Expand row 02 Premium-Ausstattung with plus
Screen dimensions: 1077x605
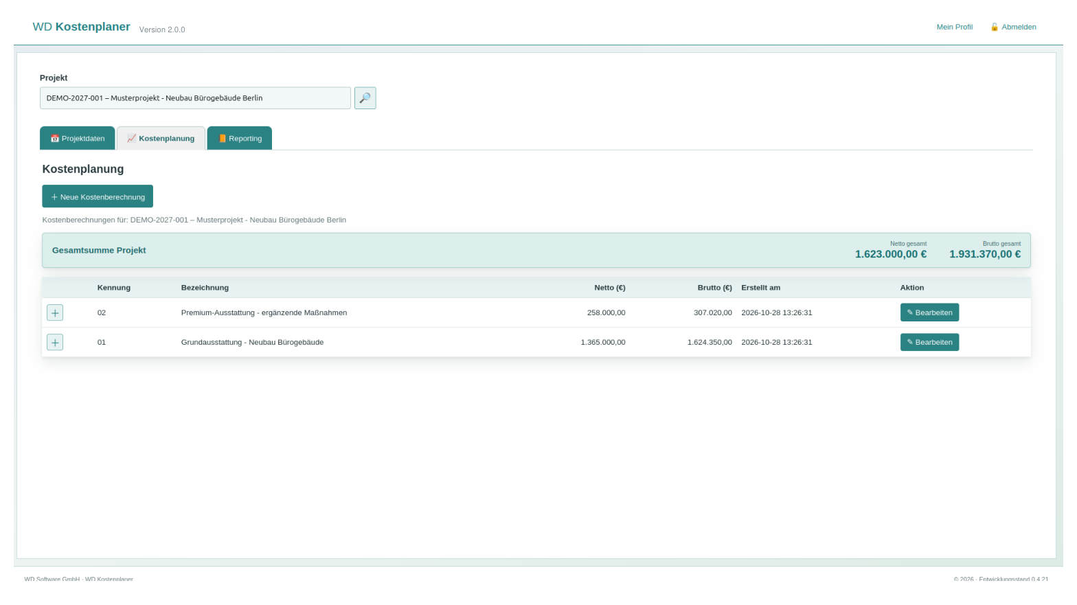pos(55,313)
